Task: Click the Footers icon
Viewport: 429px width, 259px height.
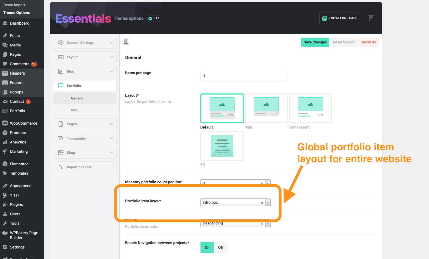Action: tap(5, 83)
